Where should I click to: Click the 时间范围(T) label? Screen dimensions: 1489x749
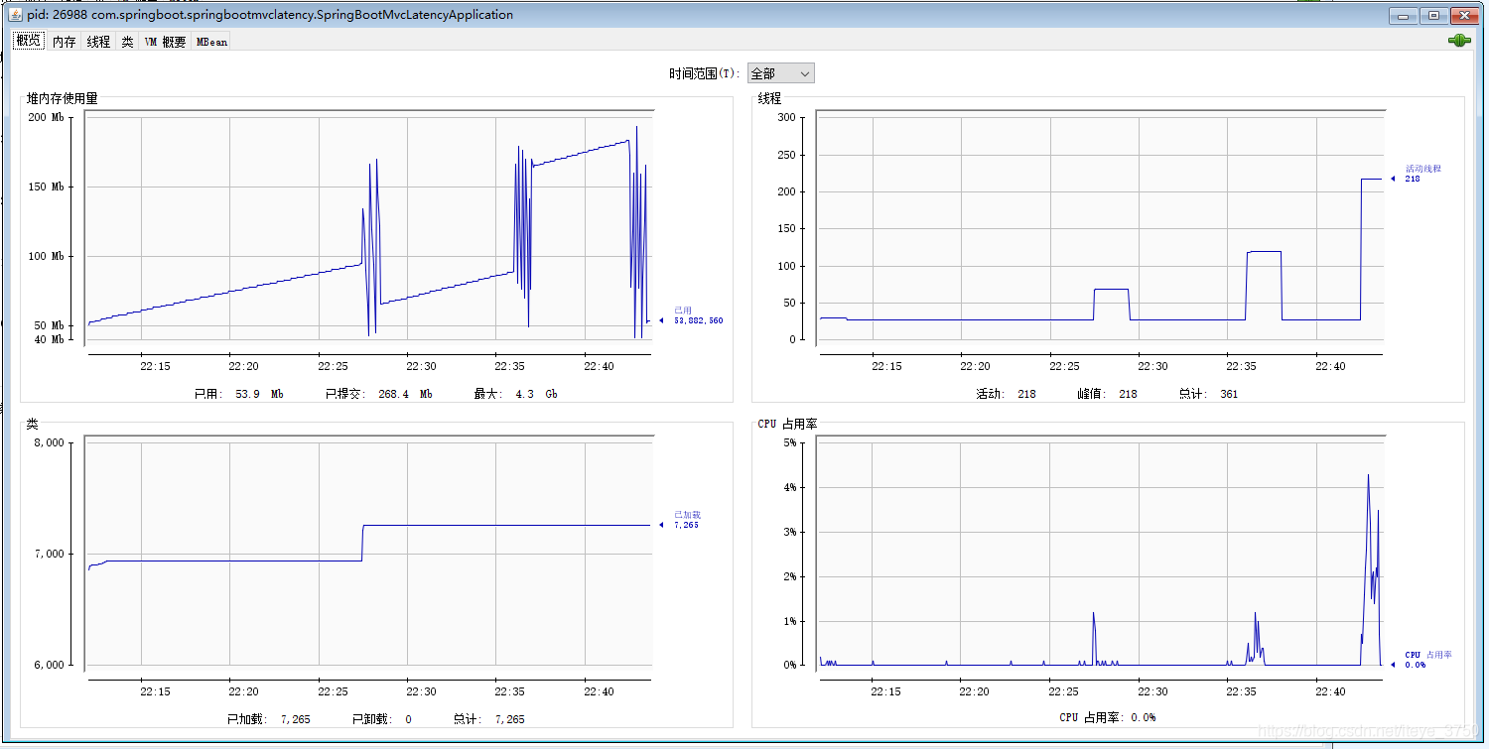coord(704,73)
